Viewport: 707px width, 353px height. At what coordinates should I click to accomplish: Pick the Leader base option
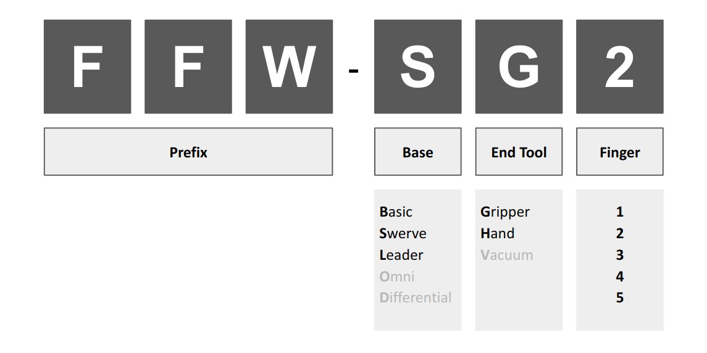[x=401, y=255]
